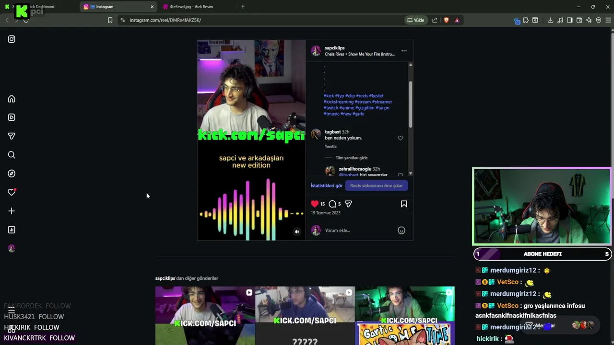Viewport: 614px width, 345px height.
Task: Open the browser Extensions puzzle icon
Action: coord(526,20)
